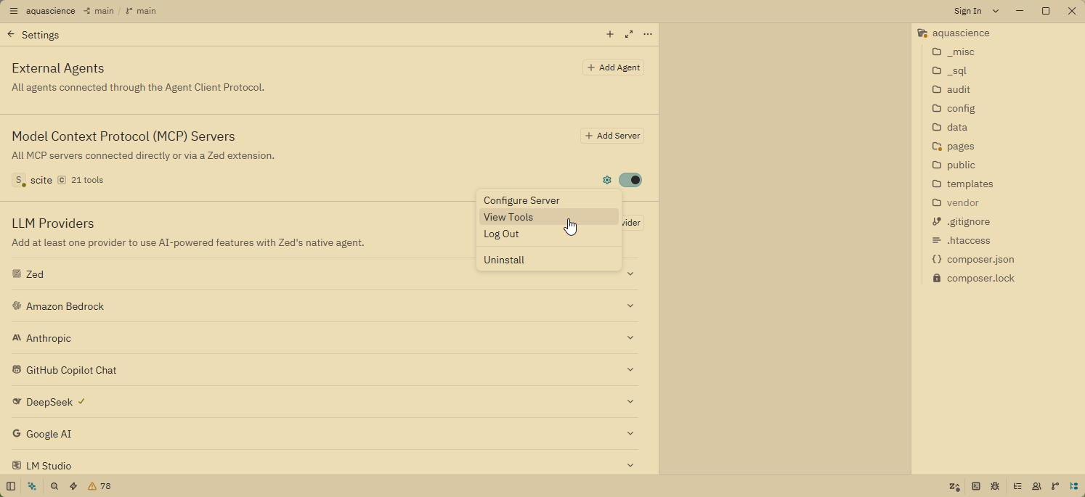
Task: Expand the LM Studio provider chevron
Action: pos(630,465)
